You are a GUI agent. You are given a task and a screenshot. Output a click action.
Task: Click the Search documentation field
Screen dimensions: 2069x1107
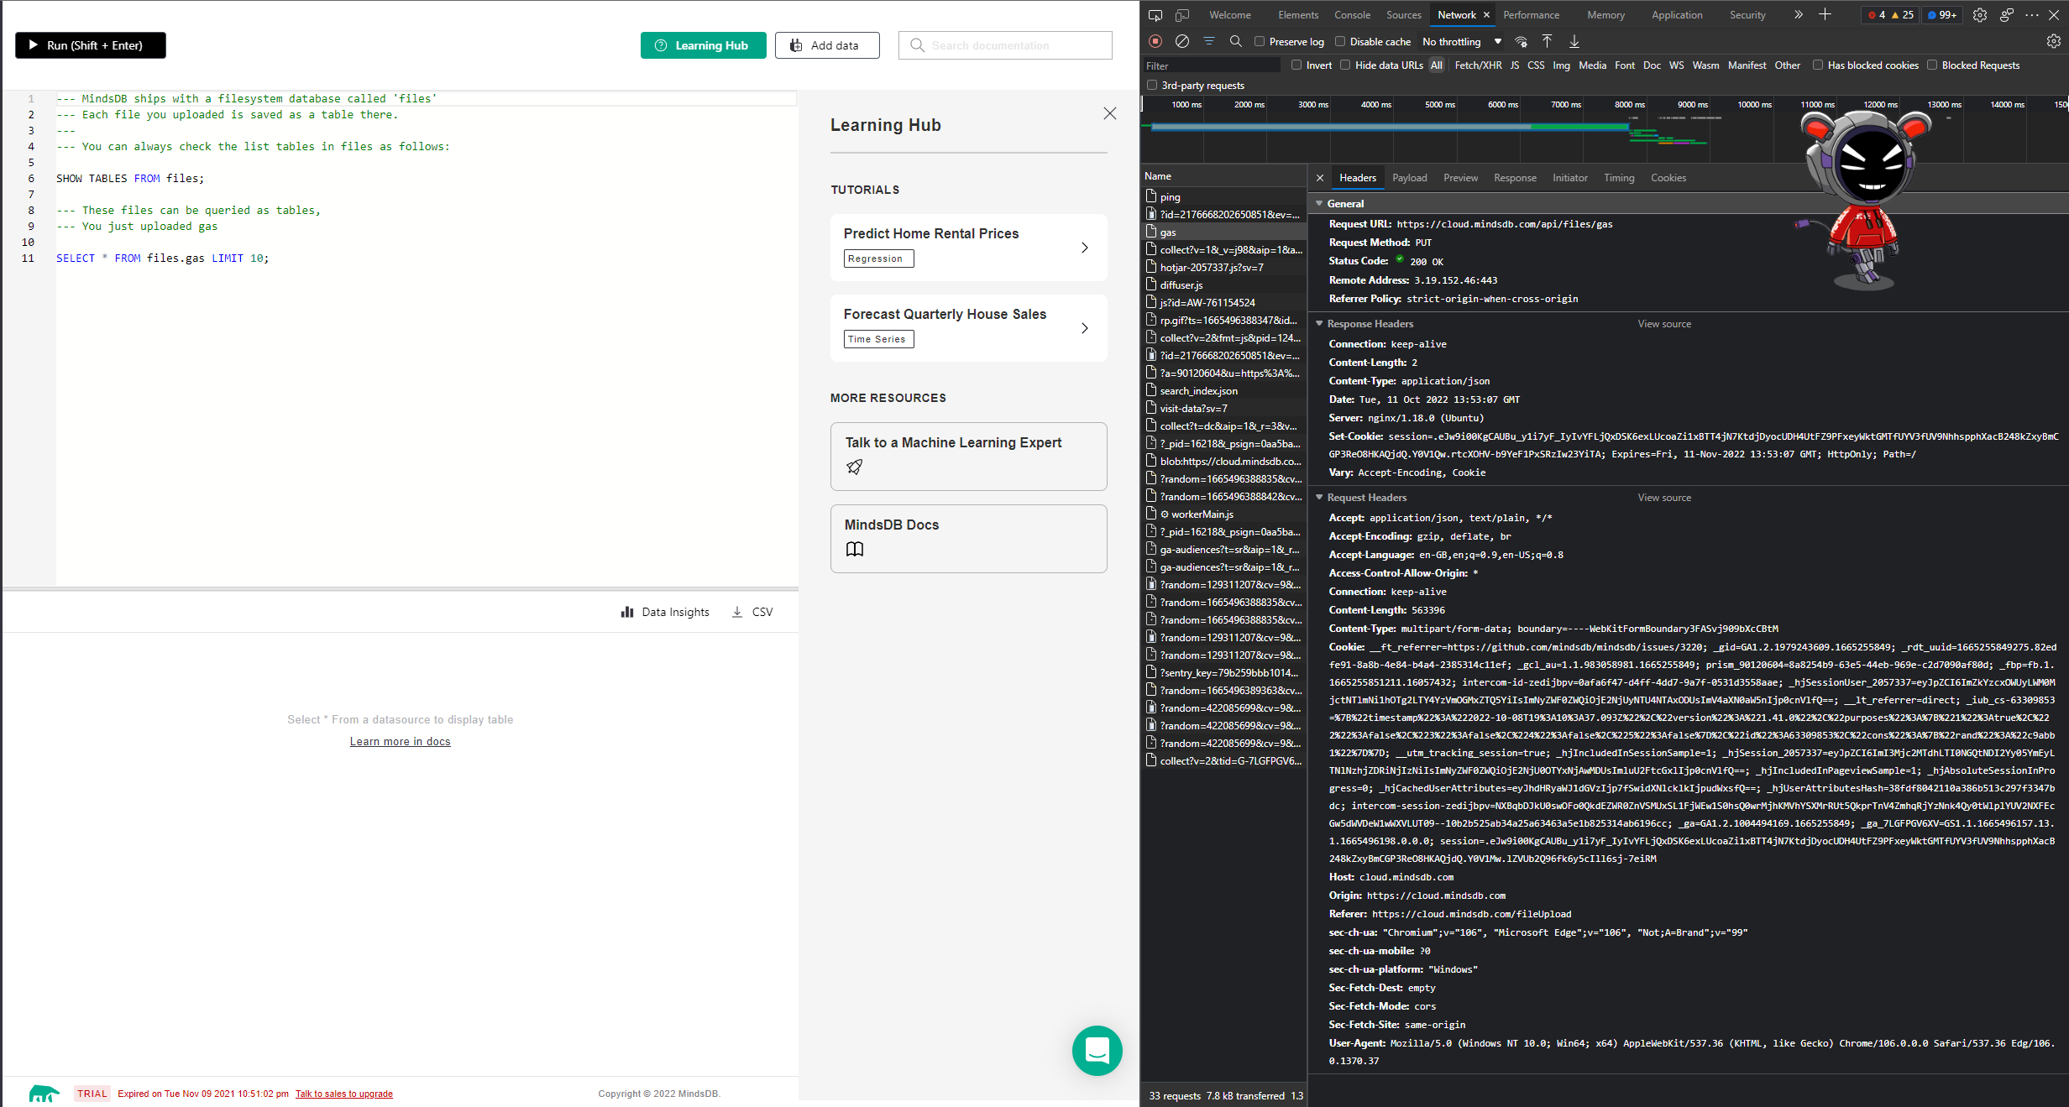click(x=1004, y=45)
